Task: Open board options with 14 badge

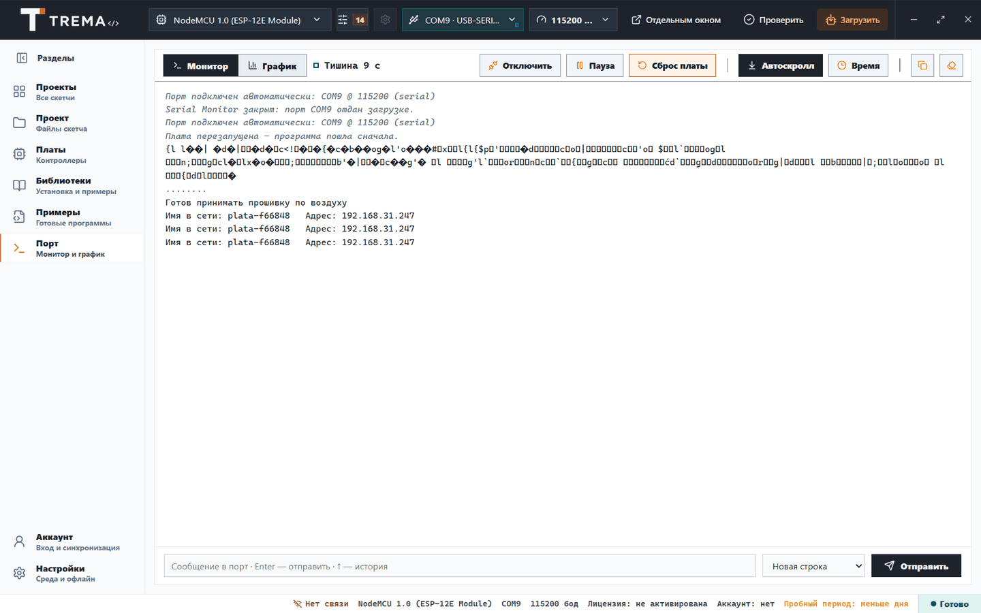Action: pyautogui.click(x=352, y=20)
